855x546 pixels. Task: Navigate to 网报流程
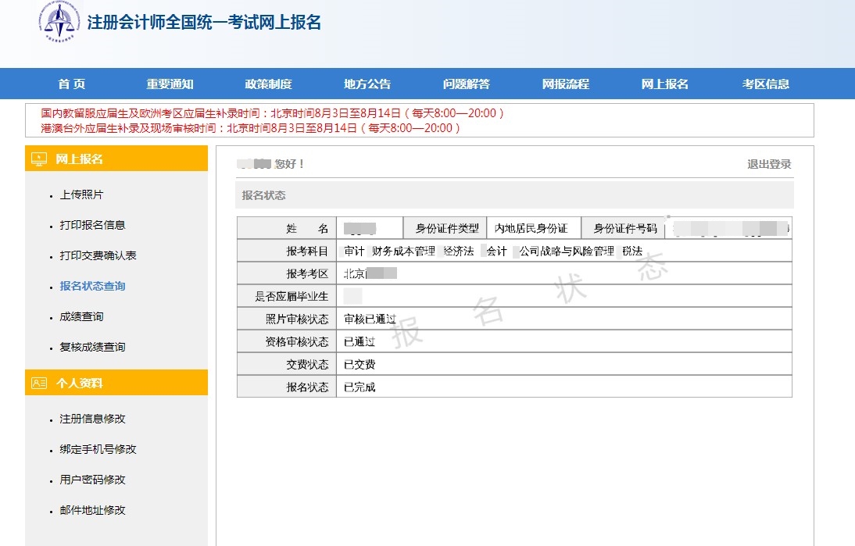point(564,84)
